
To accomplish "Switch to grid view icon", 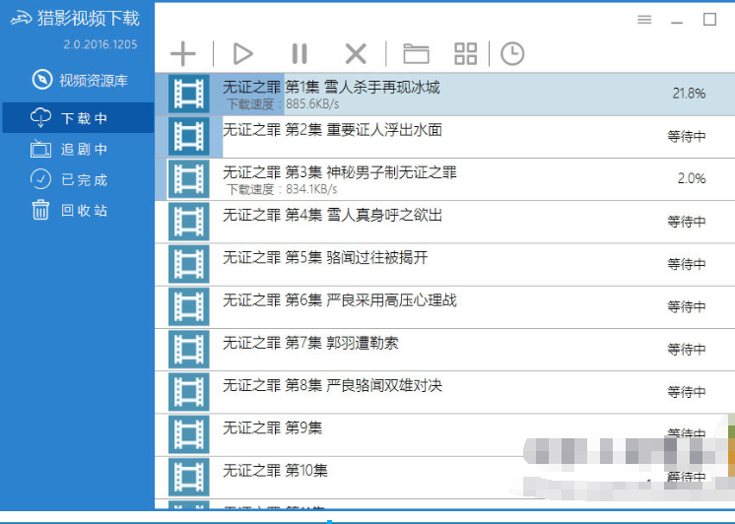I will [x=465, y=54].
